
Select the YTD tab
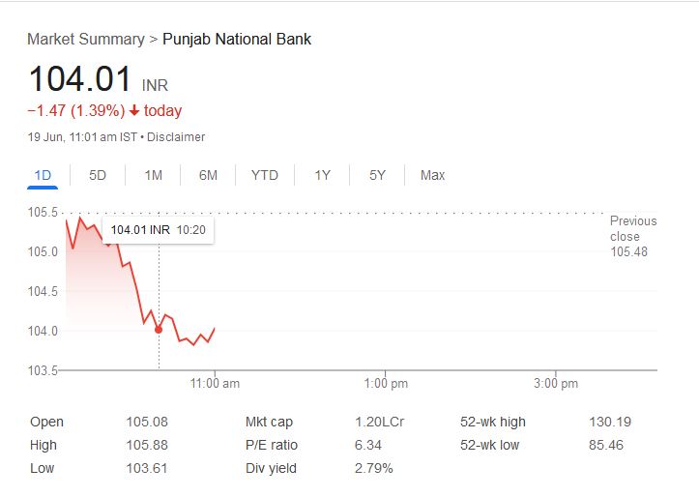264,175
